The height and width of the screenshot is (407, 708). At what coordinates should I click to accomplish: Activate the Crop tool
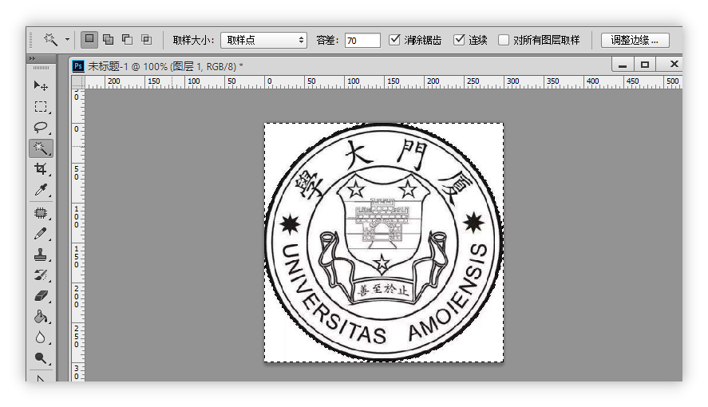41,168
